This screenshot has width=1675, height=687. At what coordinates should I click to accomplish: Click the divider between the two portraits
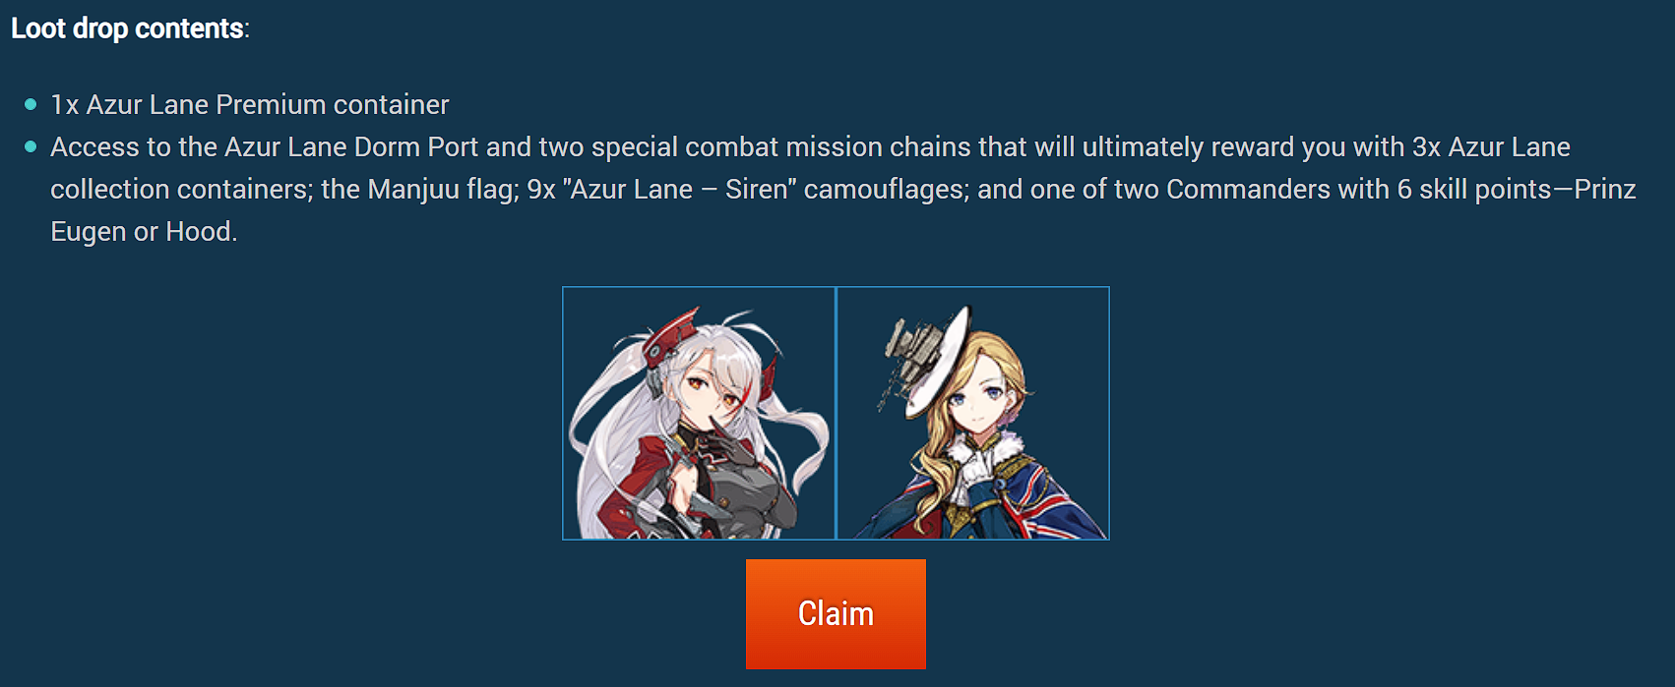(836, 413)
